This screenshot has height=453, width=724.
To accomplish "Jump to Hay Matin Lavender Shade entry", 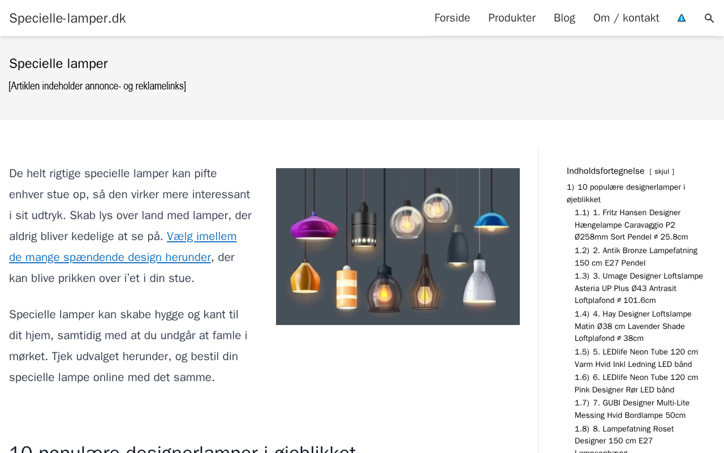I will [x=633, y=326].
